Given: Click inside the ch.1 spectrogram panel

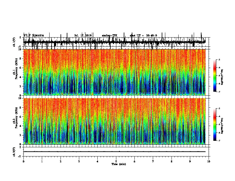Looking at the screenshot, I should (115, 72).
